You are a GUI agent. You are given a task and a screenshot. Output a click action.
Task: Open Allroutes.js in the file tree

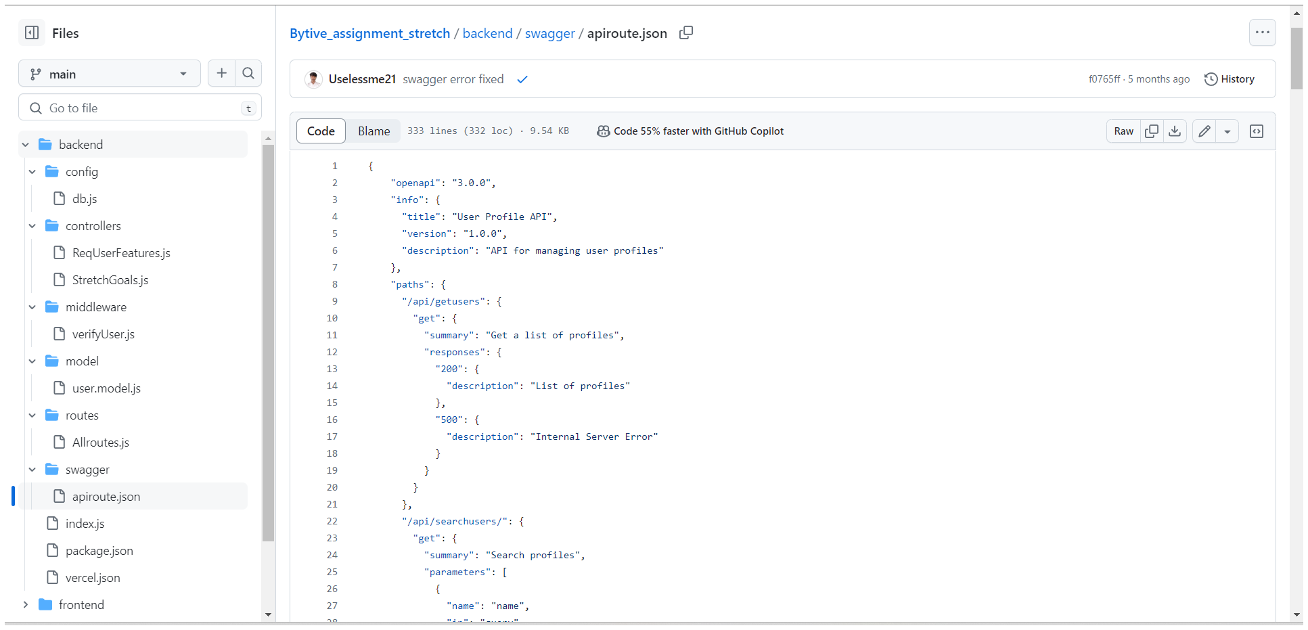pos(100,442)
